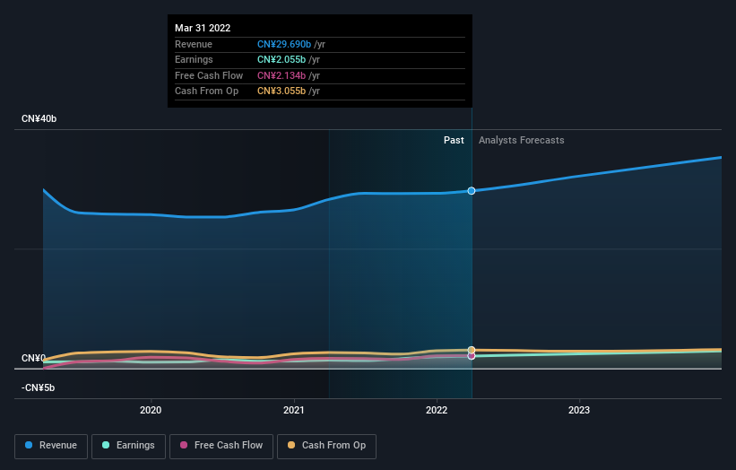Click the Past section label

coord(454,140)
